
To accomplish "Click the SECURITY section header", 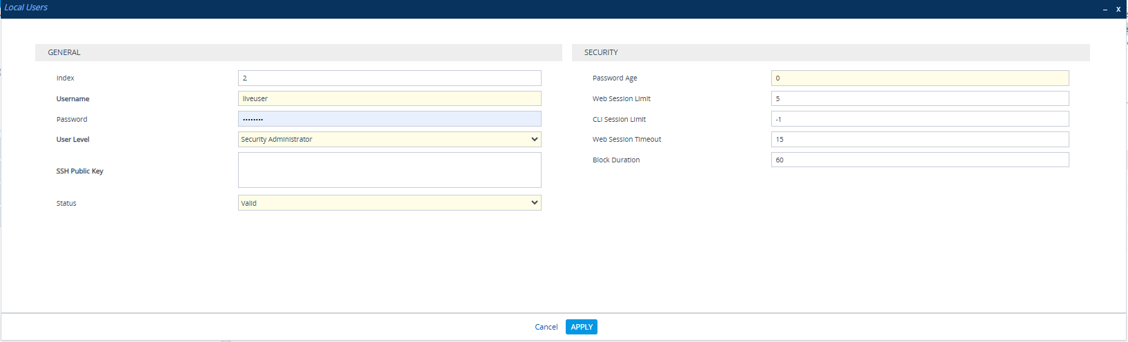I will [x=601, y=52].
